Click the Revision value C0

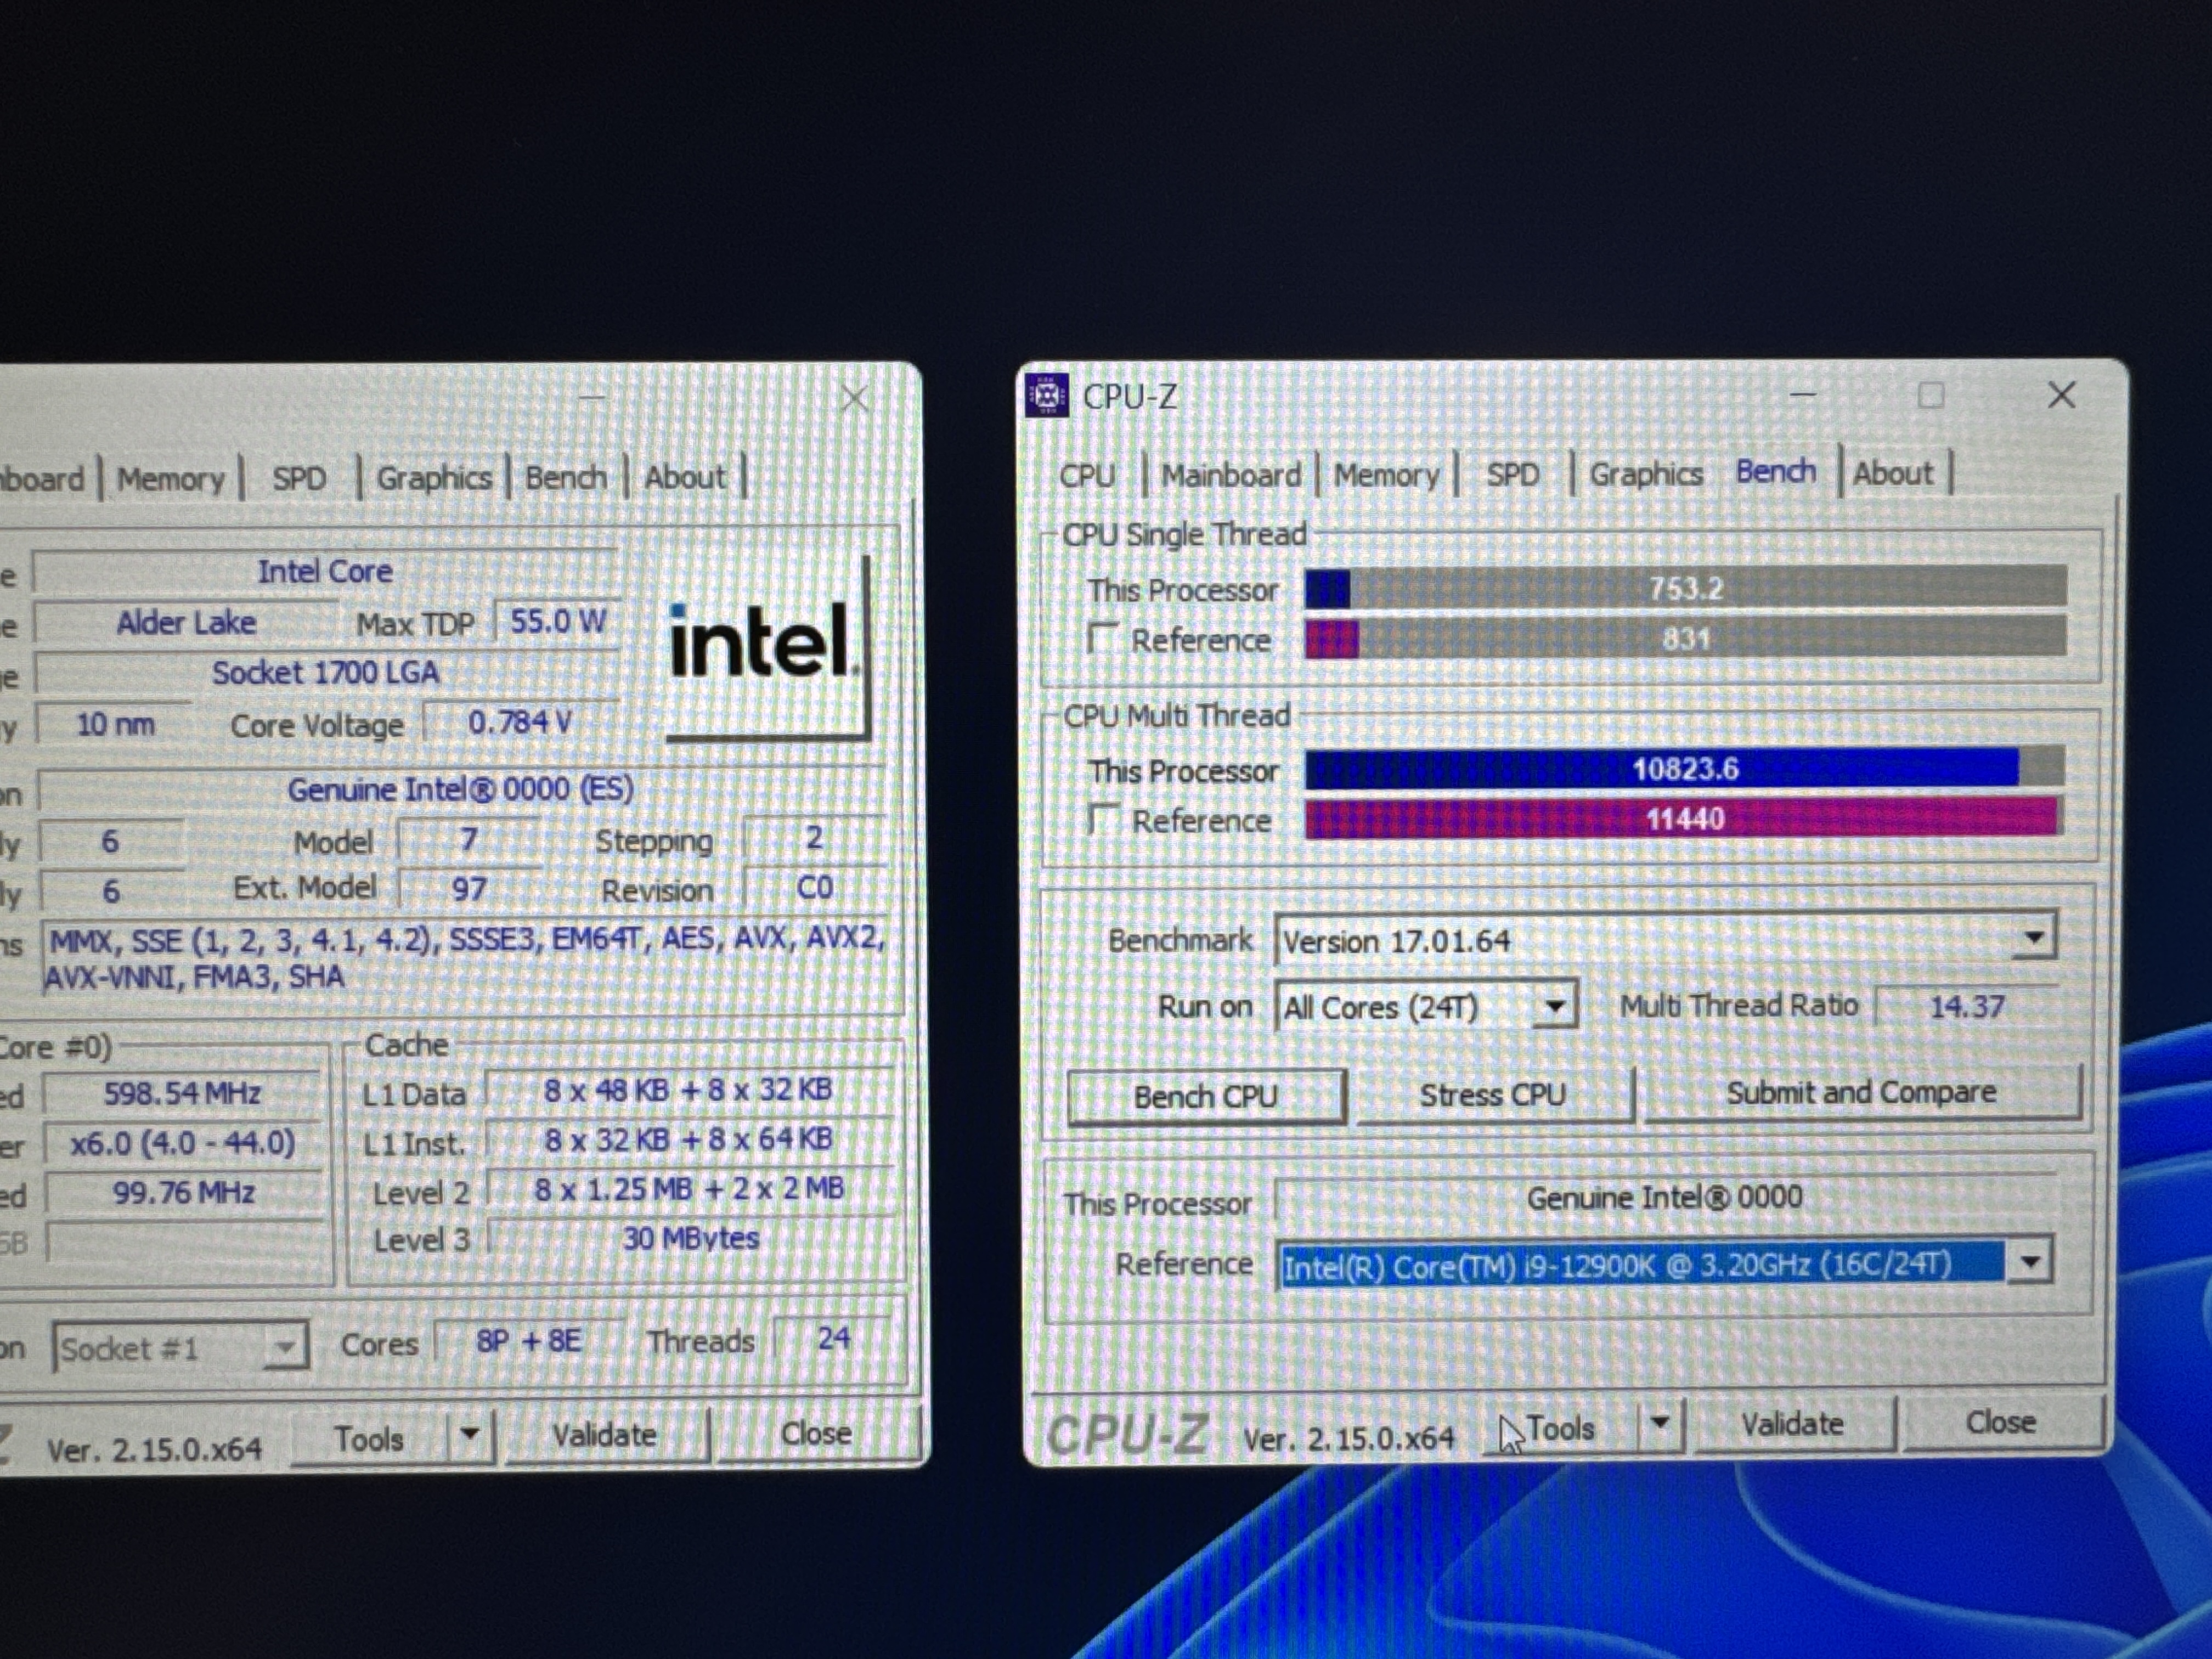coord(815,887)
